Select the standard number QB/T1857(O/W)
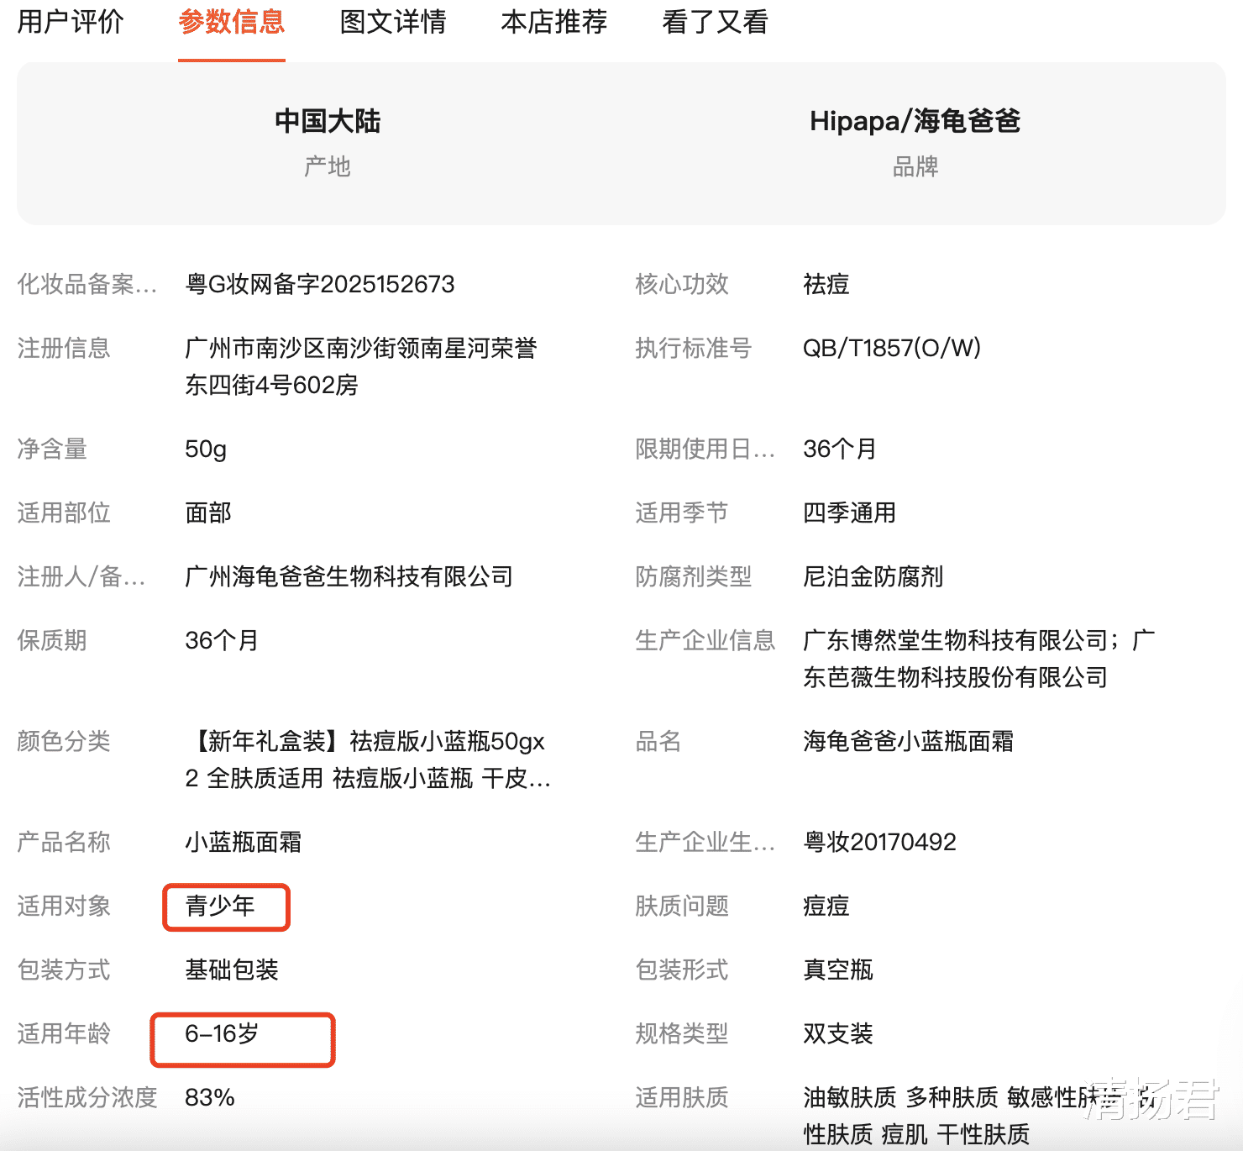The height and width of the screenshot is (1151, 1243). coord(892,348)
